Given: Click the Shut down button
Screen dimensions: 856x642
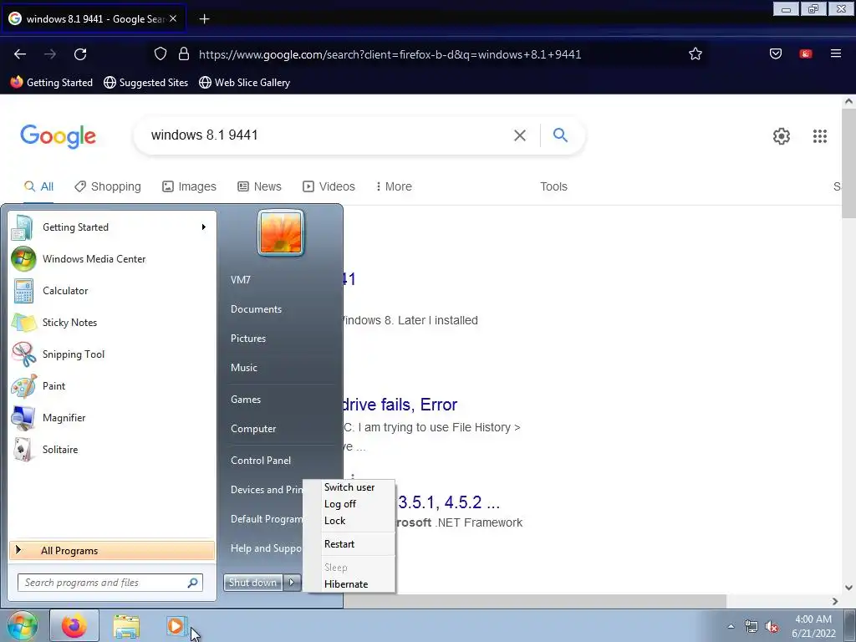Looking at the screenshot, I should (x=253, y=583).
